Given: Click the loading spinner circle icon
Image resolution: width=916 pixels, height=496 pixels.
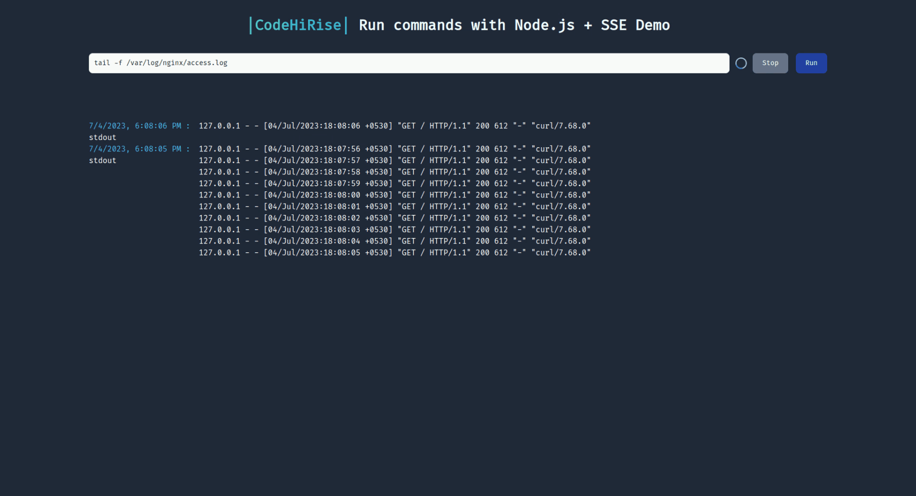Looking at the screenshot, I should click(x=740, y=63).
